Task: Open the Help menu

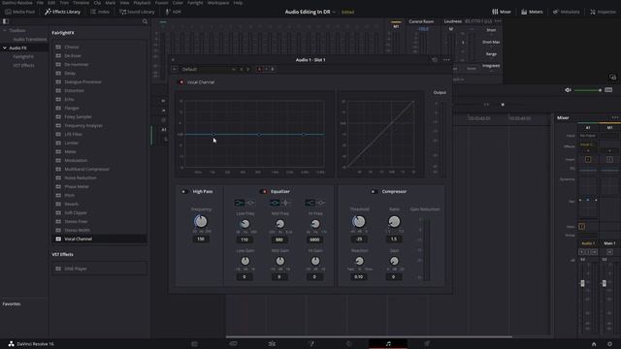Action: pyautogui.click(x=238, y=3)
